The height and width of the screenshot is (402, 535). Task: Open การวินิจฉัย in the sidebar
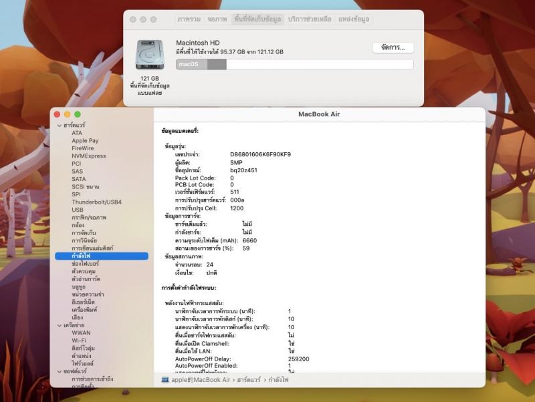(84, 240)
